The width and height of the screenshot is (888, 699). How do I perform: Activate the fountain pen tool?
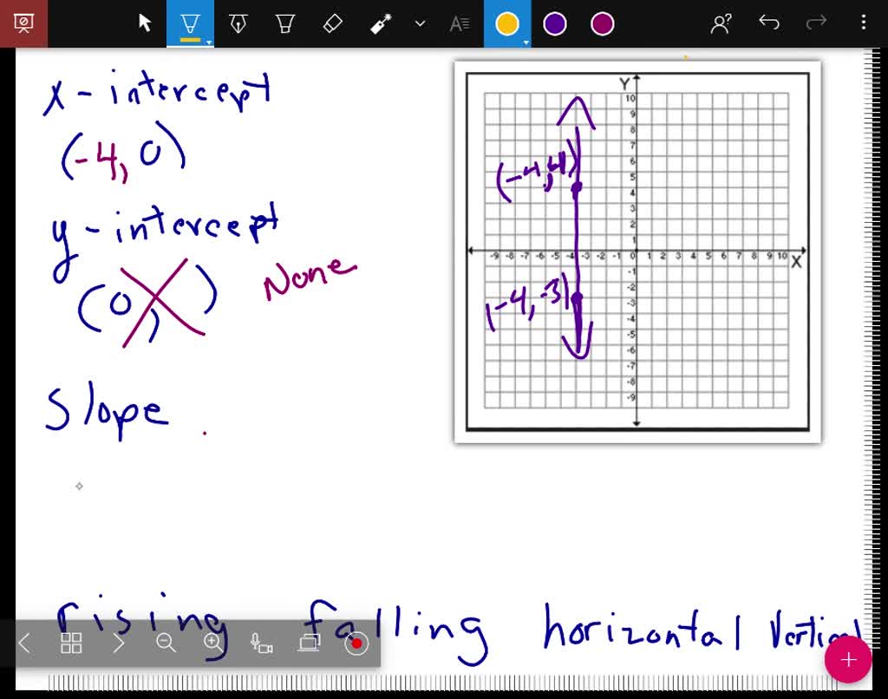pos(238,23)
